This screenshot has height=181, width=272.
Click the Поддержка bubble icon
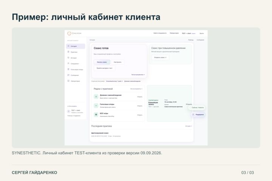[193, 115]
